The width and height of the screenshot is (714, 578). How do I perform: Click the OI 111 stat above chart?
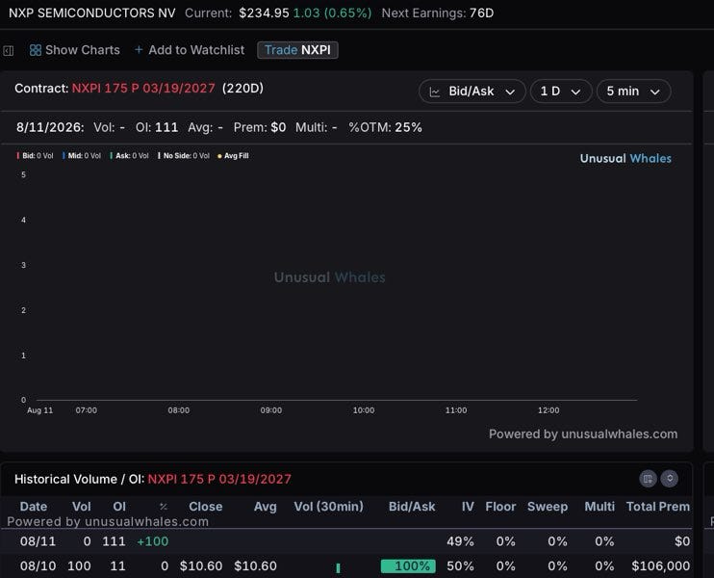pyautogui.click(x=157, y=127)
